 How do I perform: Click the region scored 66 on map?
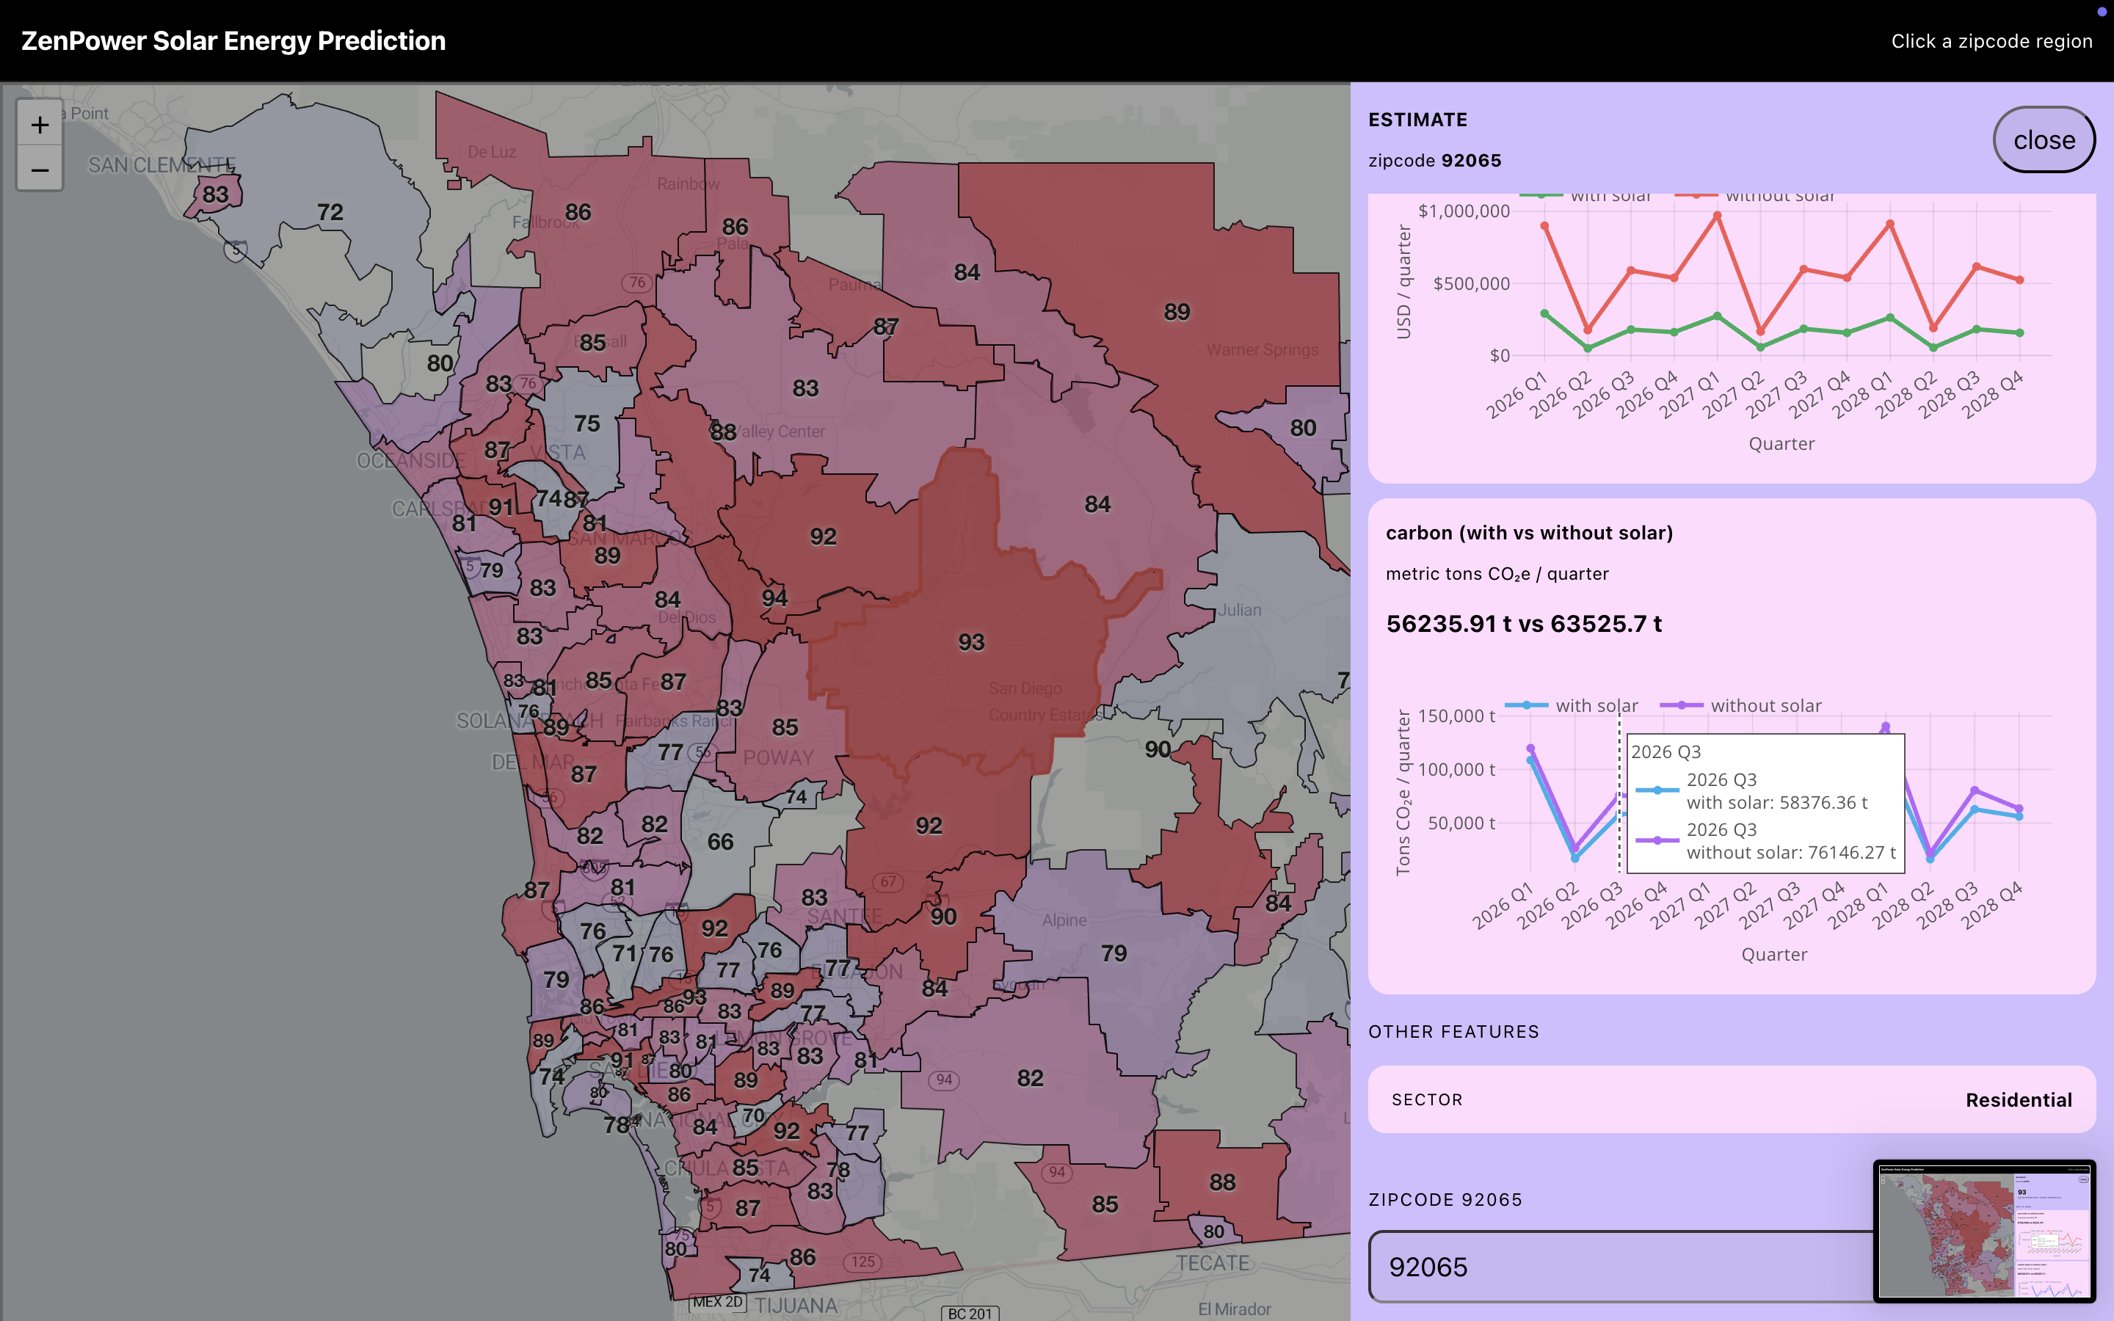tap(720, 841)
